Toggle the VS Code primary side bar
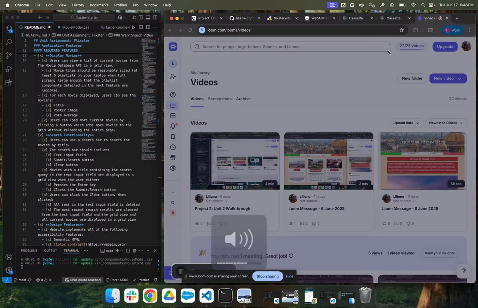The height and width of the screenshot is (308, 478). pyautogui.click(x=141, y=18)
